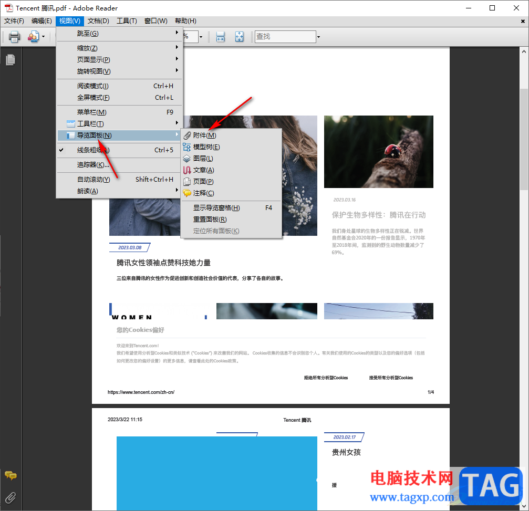Choose 重置面板(R) in submenu
Image resolution: width=529 pixels, height=511 pixels.
[x=232, y=220]
